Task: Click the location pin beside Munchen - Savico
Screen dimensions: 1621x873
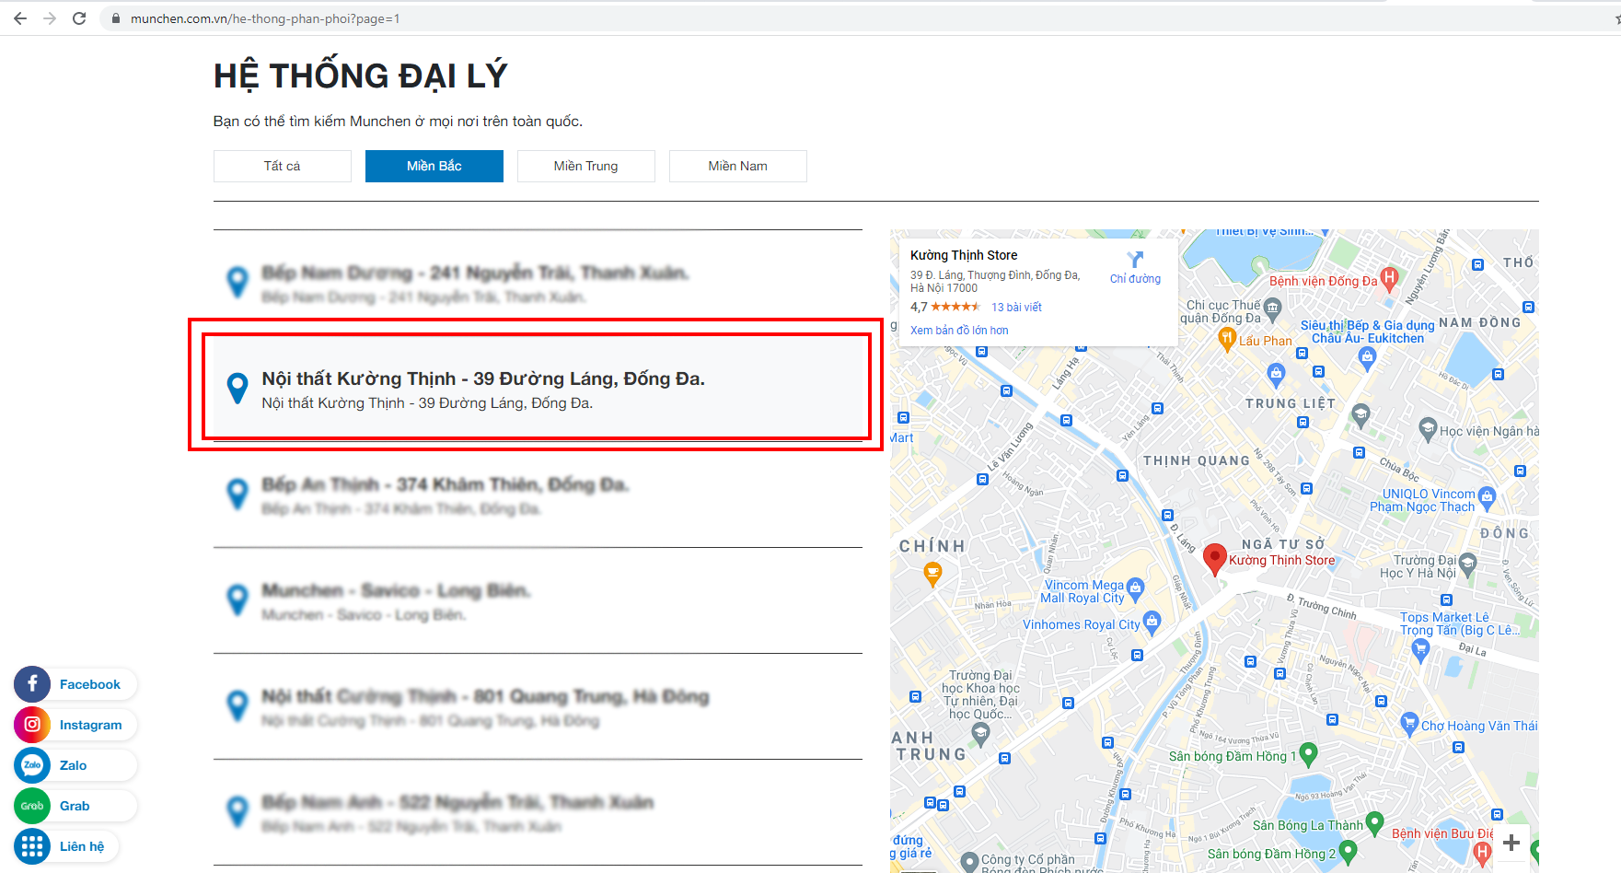Action: [x=237, y=599]
